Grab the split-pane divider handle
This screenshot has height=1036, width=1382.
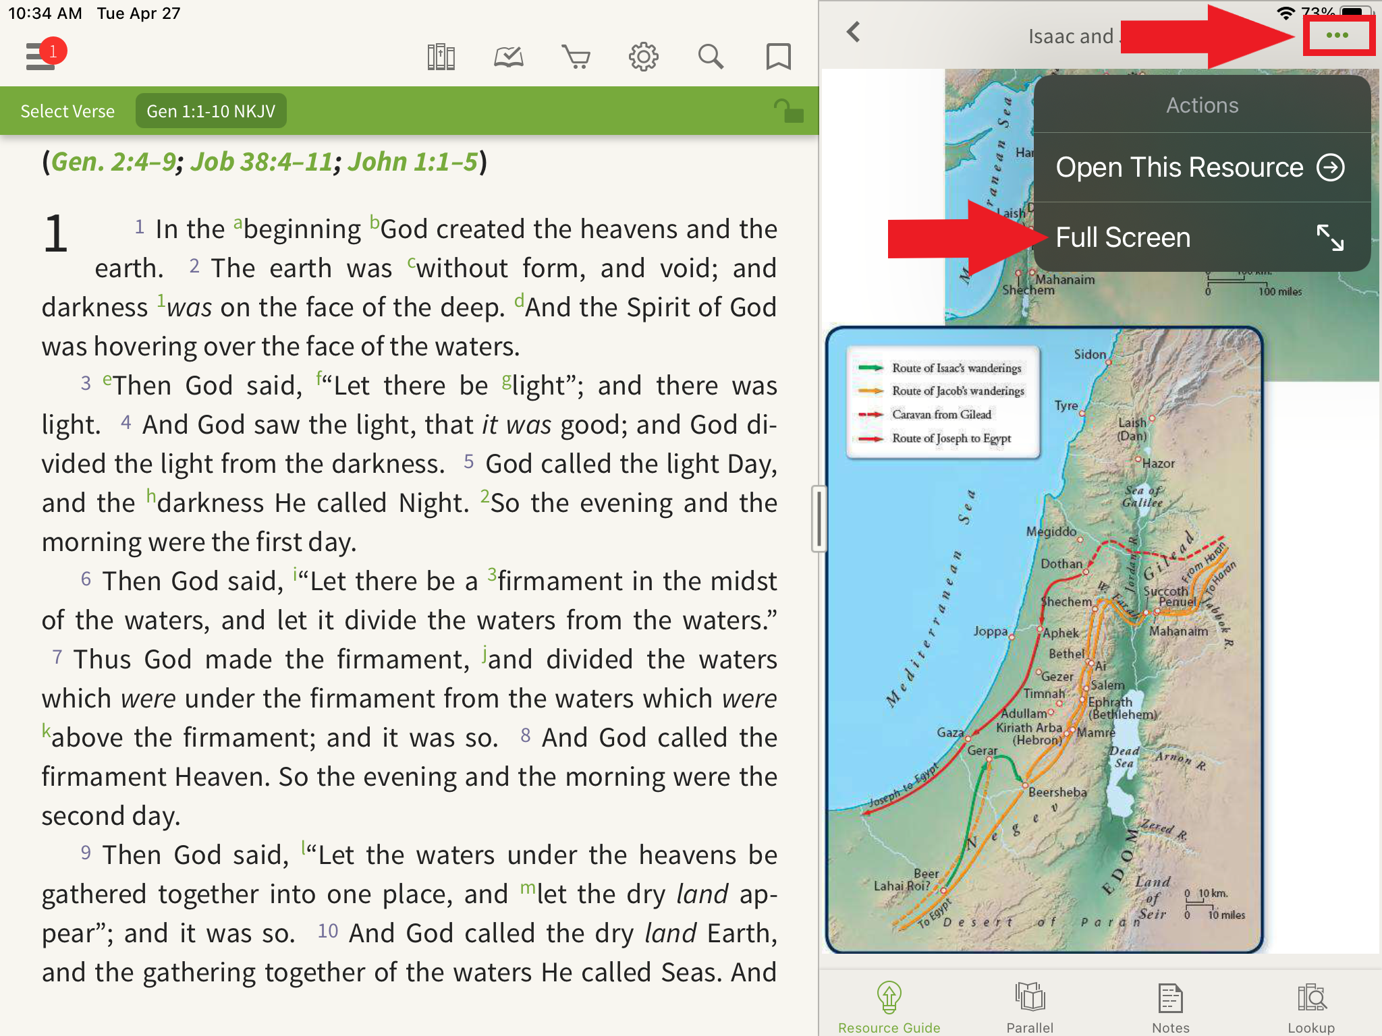point(819,518)
